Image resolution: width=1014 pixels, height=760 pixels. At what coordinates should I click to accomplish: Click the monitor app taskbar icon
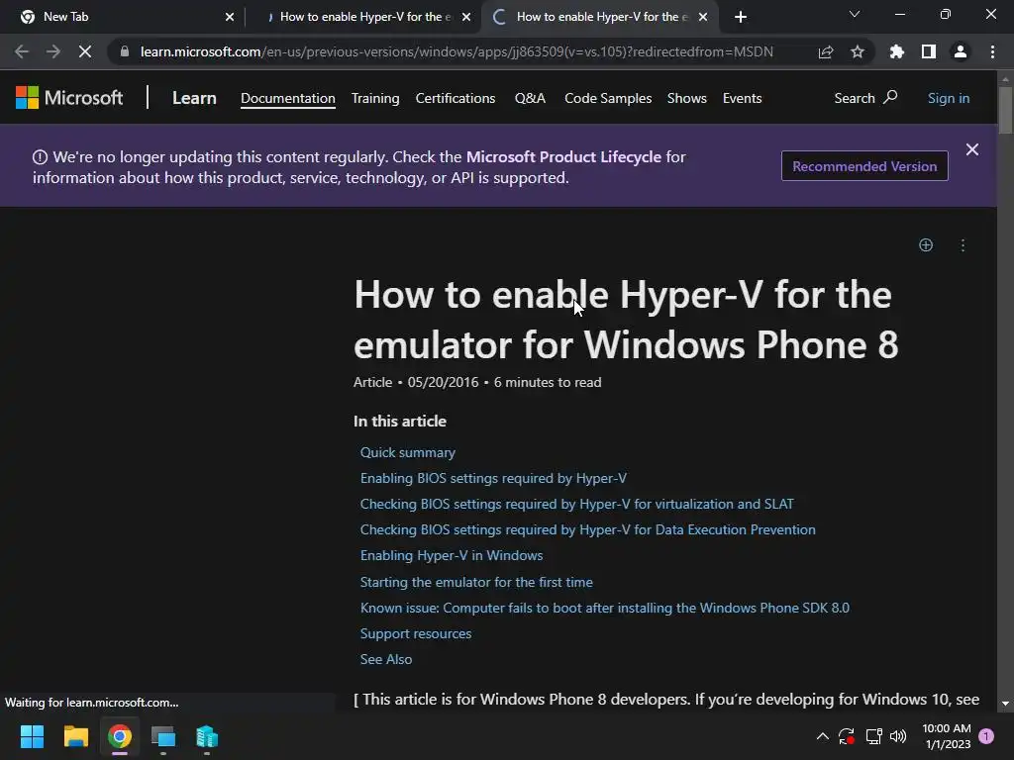(163, 736)
